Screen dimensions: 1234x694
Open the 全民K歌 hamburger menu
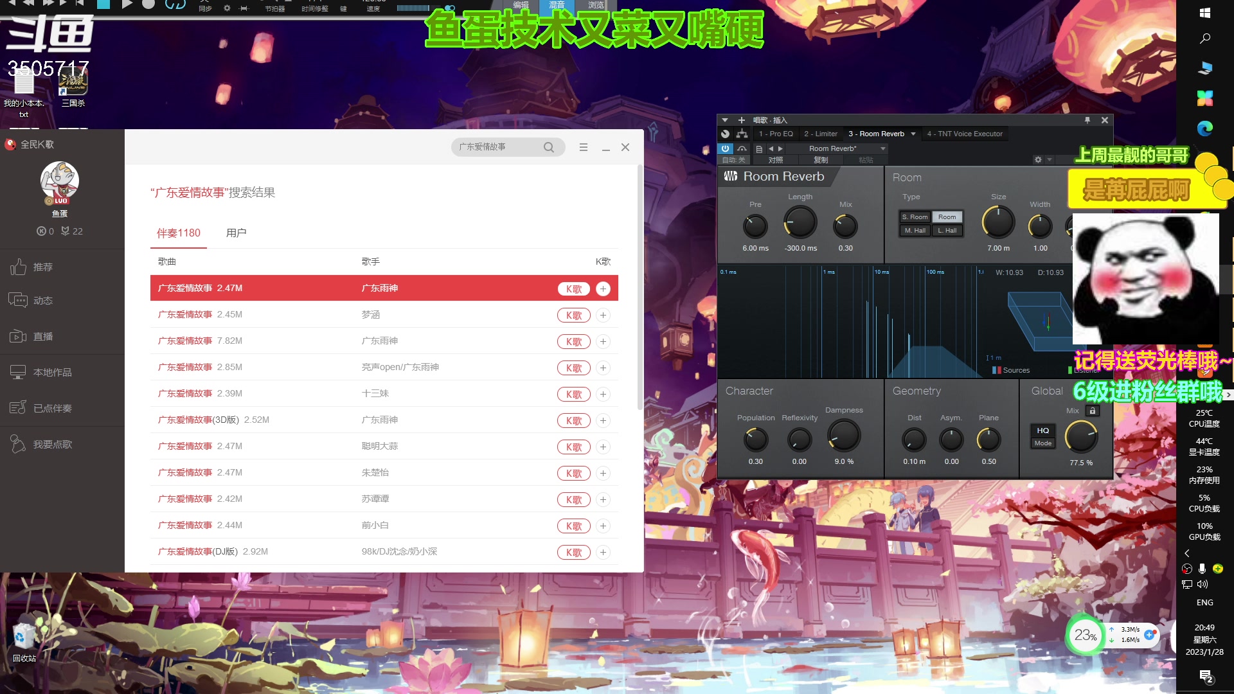[x=584, y=147]
